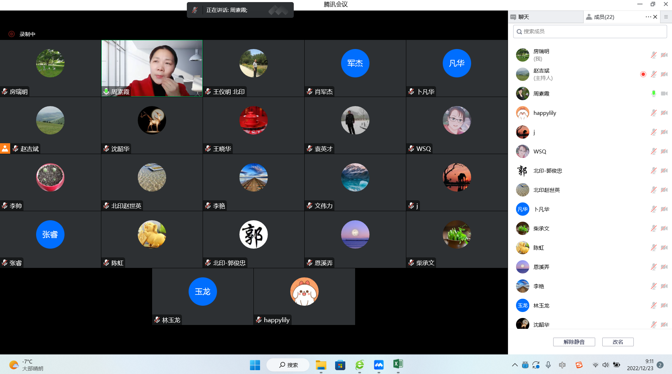Open File Explorer from taskbar

[x=321, y=365]
